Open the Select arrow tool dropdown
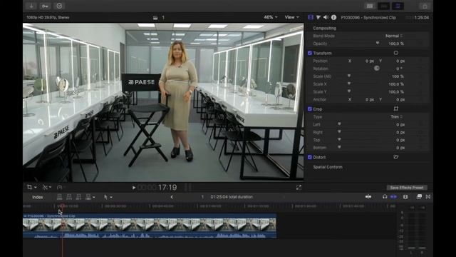The width and height of the screenshot is (456, 257). [x=108, y=197]
